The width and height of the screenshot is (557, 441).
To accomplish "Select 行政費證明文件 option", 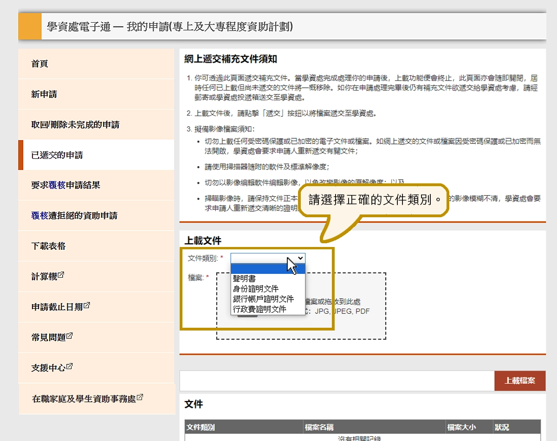I will point(259,309).
